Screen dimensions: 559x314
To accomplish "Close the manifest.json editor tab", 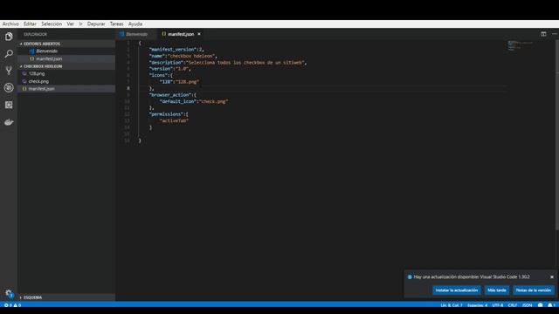I will pyautogui.click(x=199, y=34).
